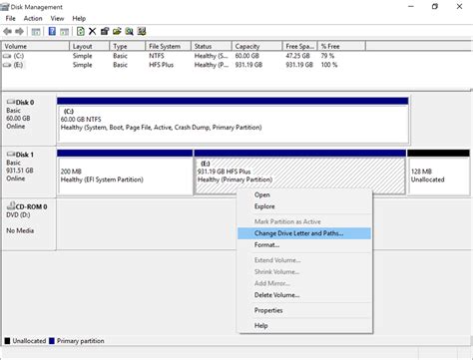Close the Disk Management window
The image size is (473, 360).
pos(459,6)
